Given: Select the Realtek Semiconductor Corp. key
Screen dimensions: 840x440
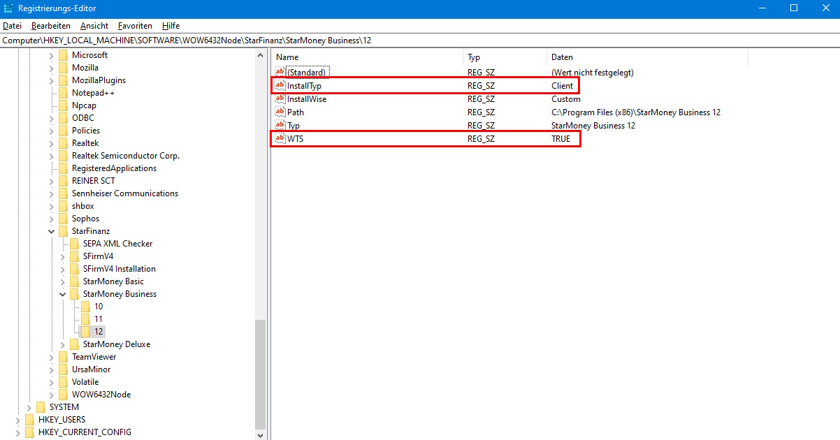Looking at the screenshot, I should click(x=126, y=156).
